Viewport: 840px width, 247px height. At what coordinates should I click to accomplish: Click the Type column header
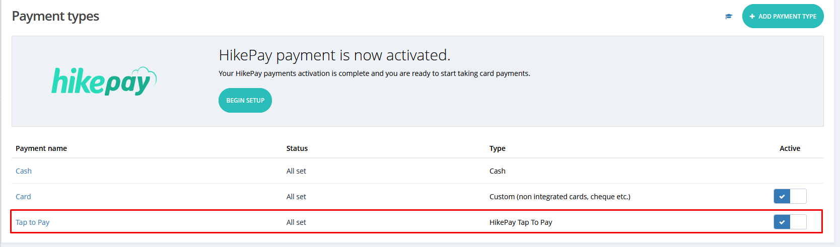pyautogui.click(x=498, y=148)
